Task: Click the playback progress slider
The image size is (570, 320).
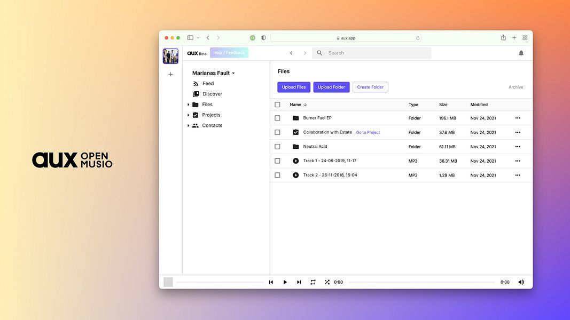Action: [421, 282]
